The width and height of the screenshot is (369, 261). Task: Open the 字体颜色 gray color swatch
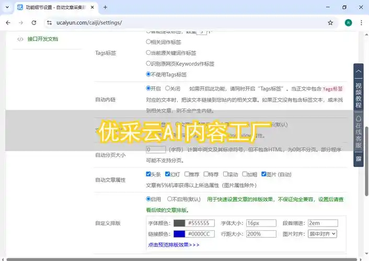pos(179,223)
